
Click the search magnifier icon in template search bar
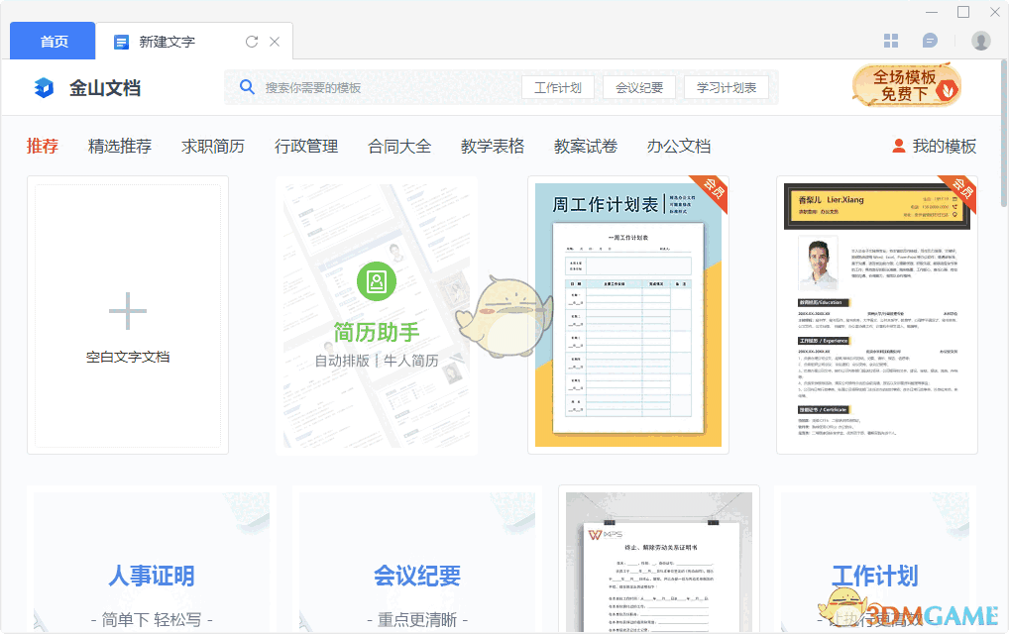[246, 87]
